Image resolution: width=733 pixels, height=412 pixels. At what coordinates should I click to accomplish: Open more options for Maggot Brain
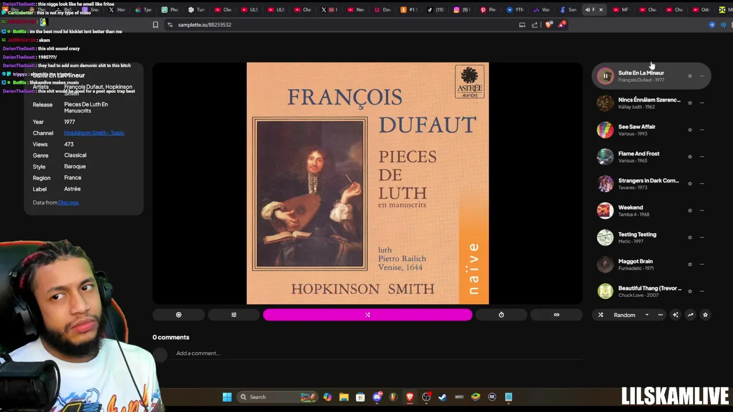(x=702, y=264)
